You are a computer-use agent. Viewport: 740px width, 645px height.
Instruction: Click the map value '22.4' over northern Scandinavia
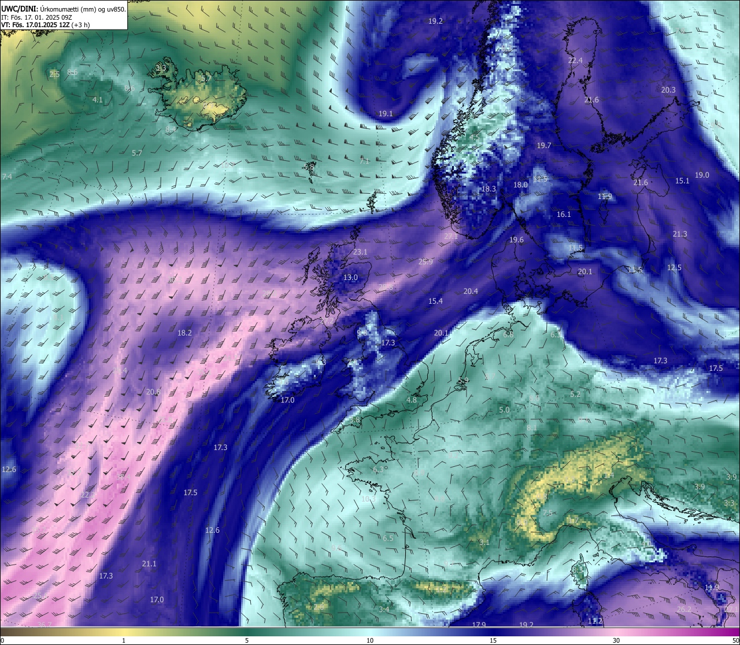[x=575, y=60]
